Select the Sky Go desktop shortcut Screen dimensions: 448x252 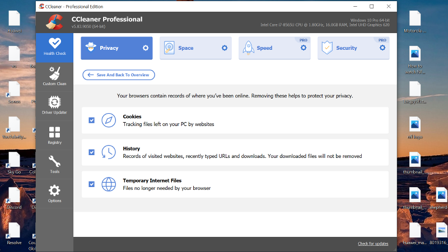[15, 164]
